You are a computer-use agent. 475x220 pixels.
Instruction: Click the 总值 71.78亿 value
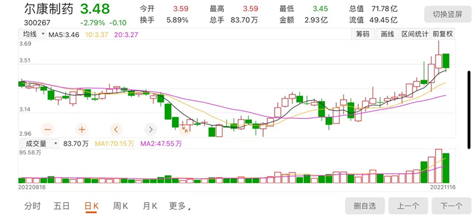point(373,9)
